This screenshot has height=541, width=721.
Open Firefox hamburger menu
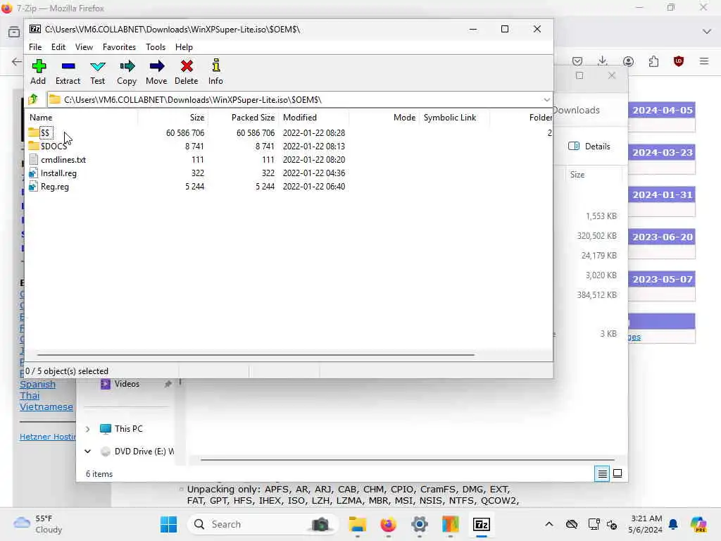(x=704, y=61)
